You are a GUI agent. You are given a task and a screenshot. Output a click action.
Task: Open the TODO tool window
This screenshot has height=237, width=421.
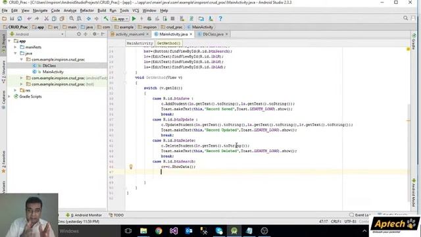click(x=116, y=215)
